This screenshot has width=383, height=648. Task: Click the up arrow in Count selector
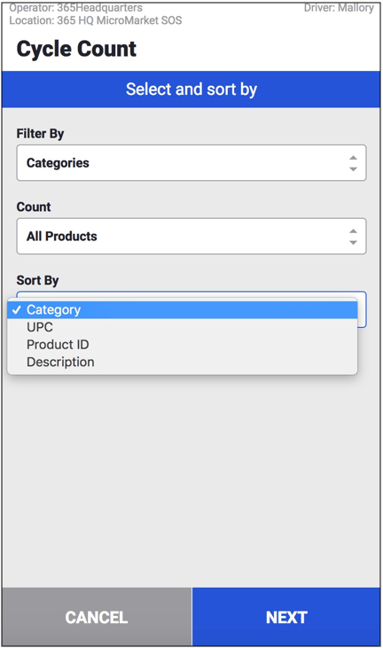point(353,231)
